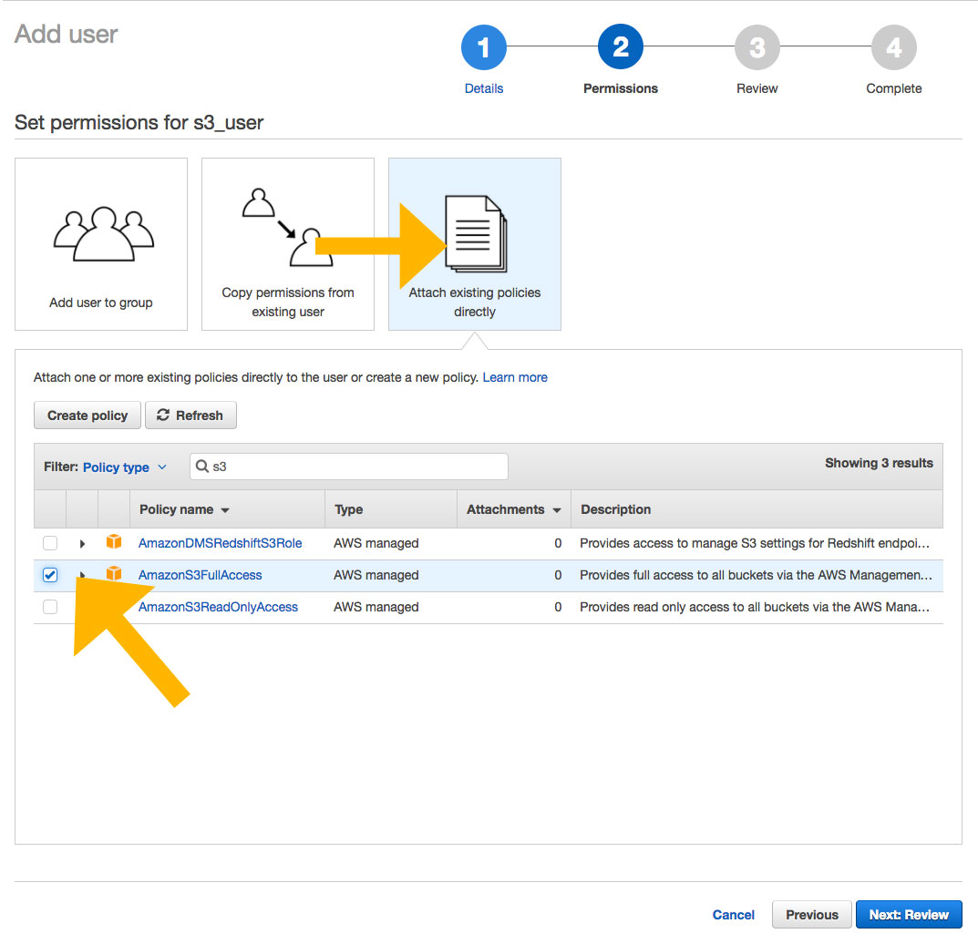Click the Description column header
Screen dimensions: 978x944
click(x=615, y=509)
